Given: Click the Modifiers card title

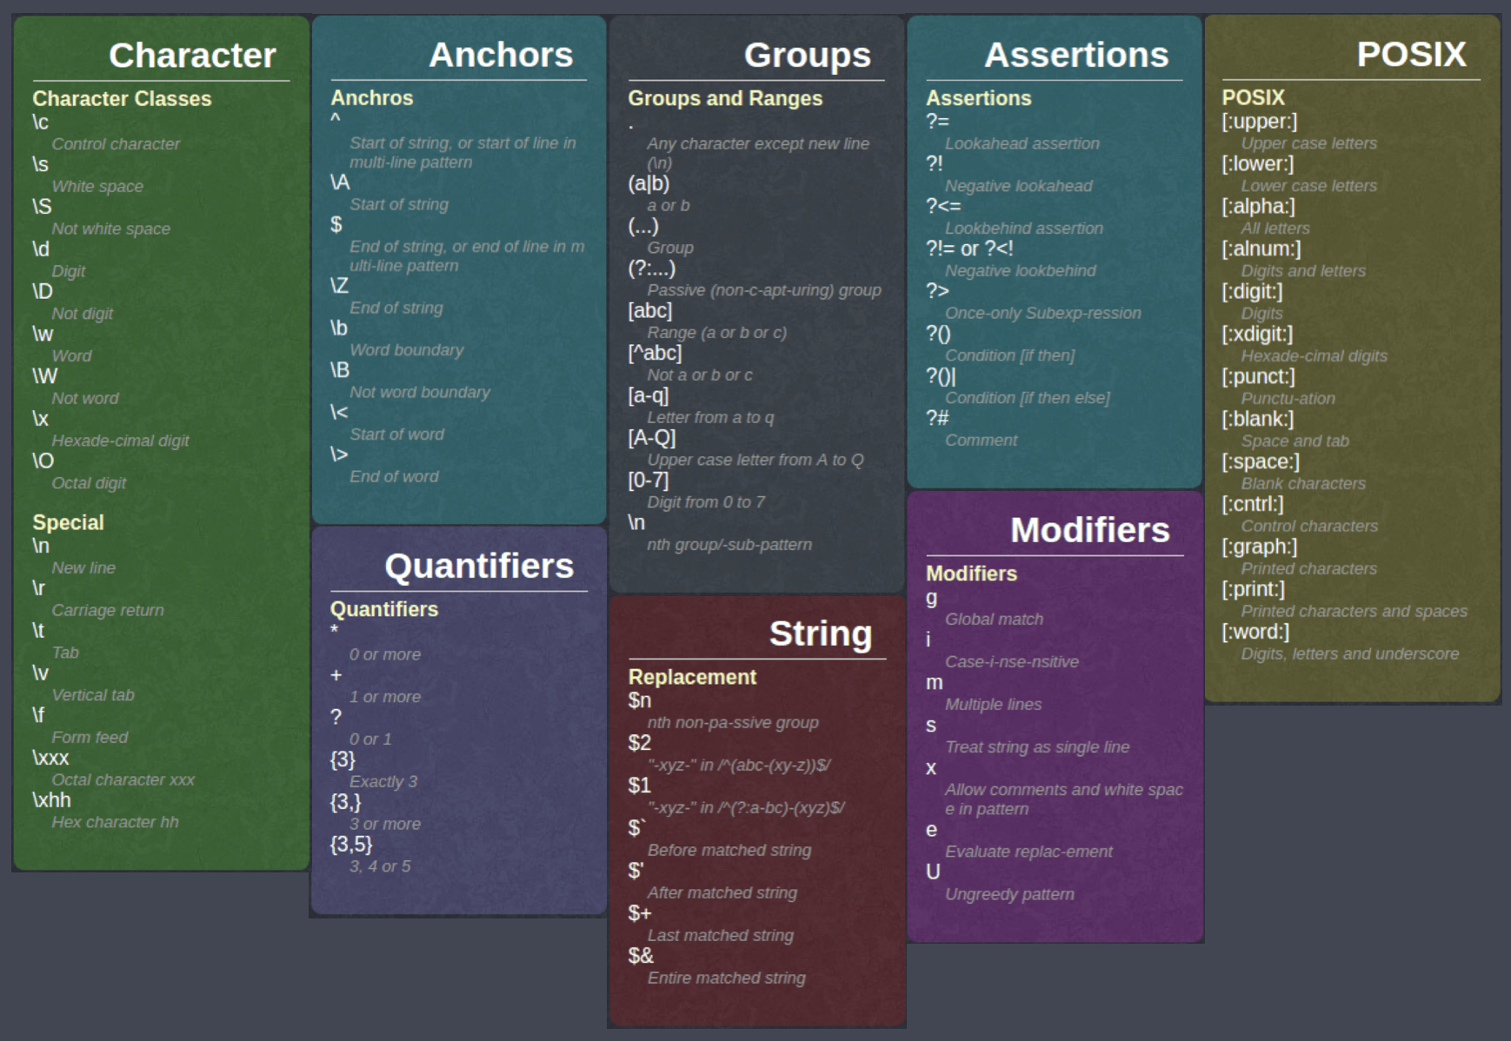Looking at the screenshot, I should click(x=1089, y=530).
